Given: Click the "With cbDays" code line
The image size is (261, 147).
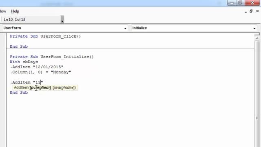Looking at the screenshot, I should [x=24, y=62].
